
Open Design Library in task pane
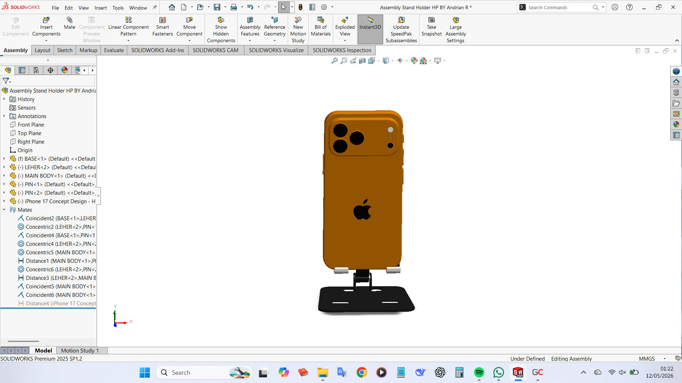pos(676,93)
